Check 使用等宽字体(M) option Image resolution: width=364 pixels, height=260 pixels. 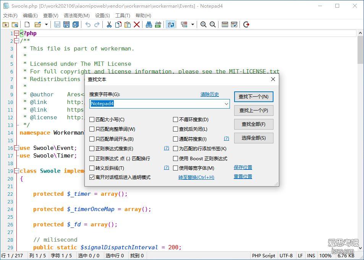[175, 168]
